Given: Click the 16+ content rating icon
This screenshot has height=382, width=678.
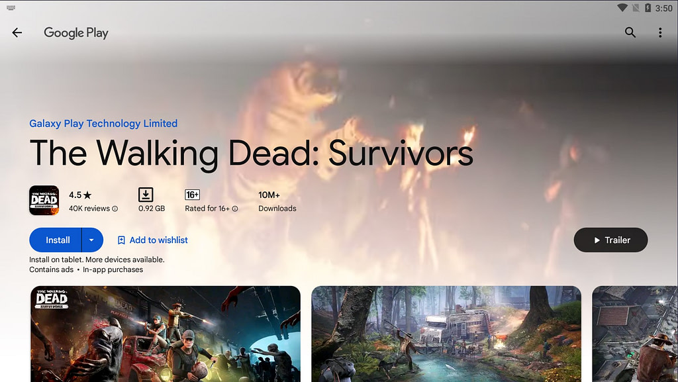Looking at the screenshot, I should (192, 195).
